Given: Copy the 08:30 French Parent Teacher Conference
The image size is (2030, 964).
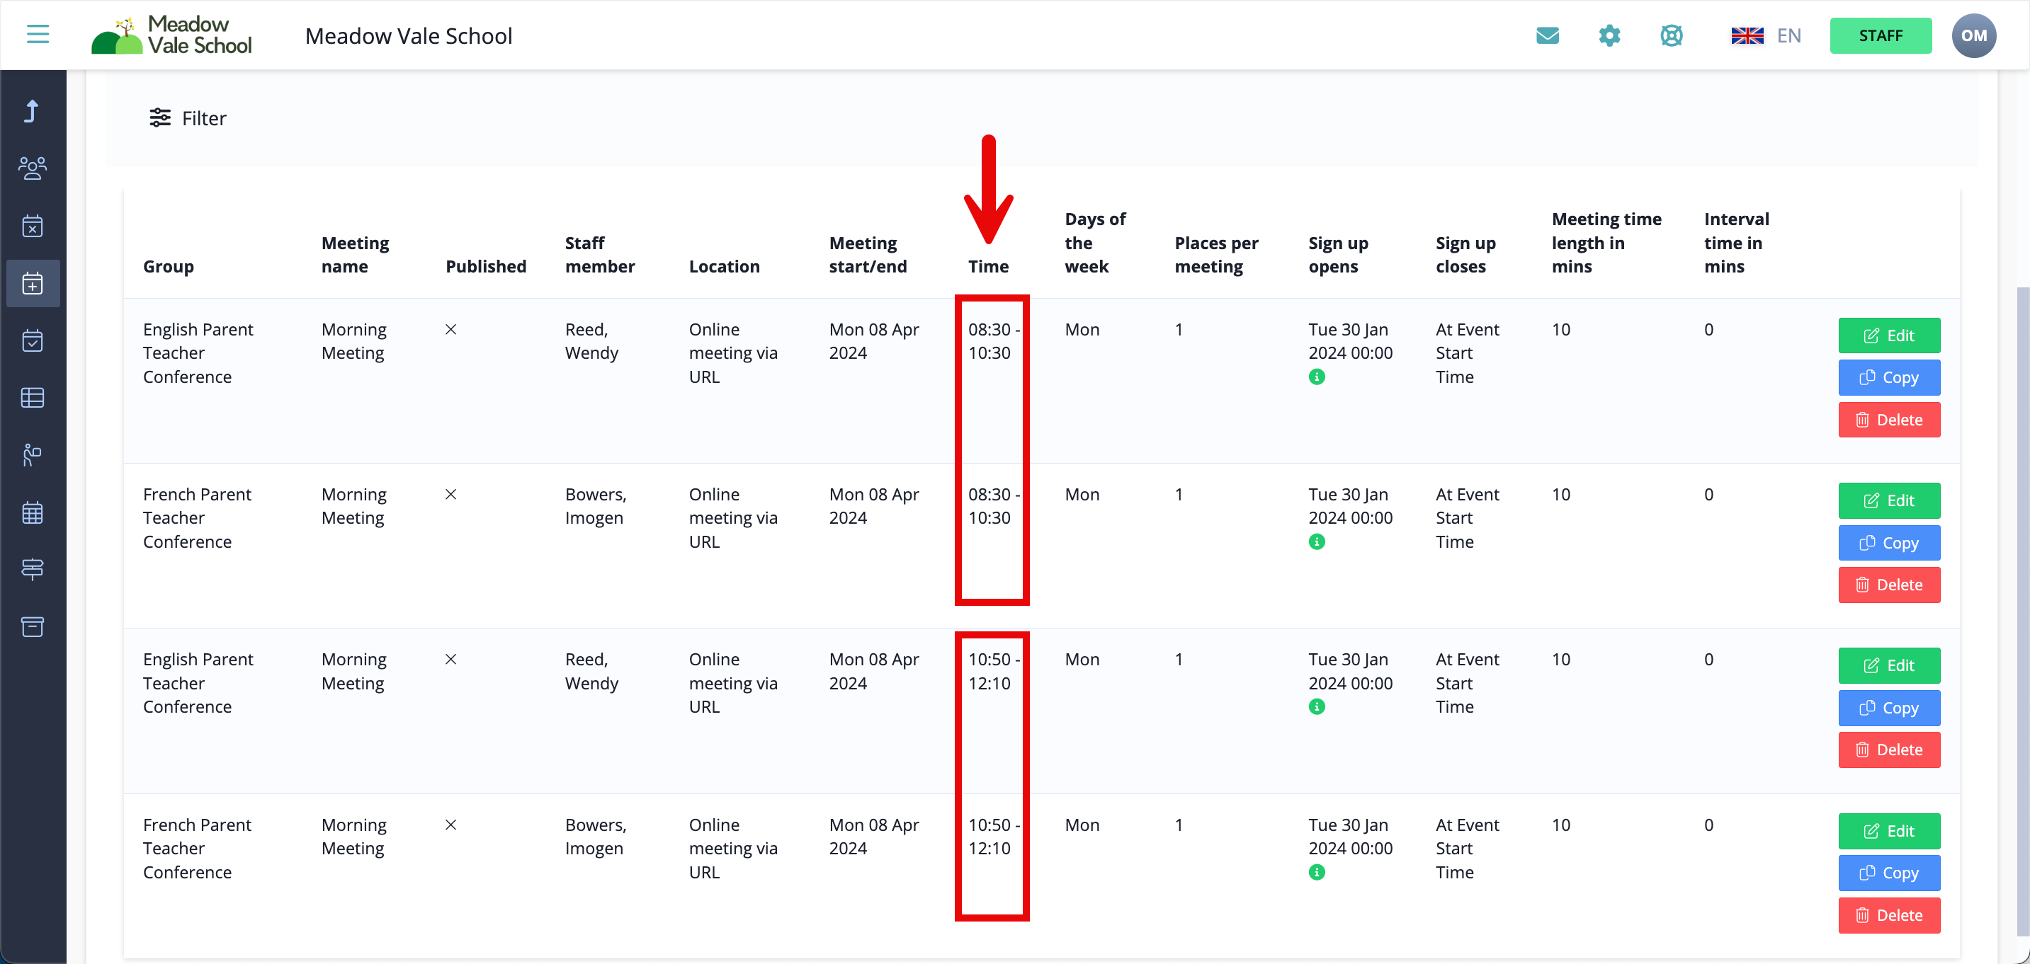Looking at the screenshot, I should (x=1889, y=544).
